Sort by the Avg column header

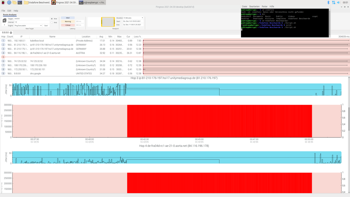click(101, 36)
